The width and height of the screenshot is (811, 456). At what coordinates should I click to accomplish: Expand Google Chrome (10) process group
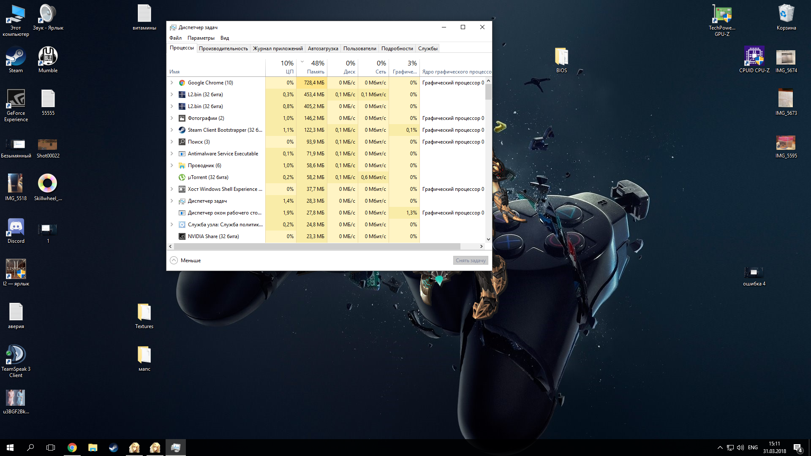172,83
